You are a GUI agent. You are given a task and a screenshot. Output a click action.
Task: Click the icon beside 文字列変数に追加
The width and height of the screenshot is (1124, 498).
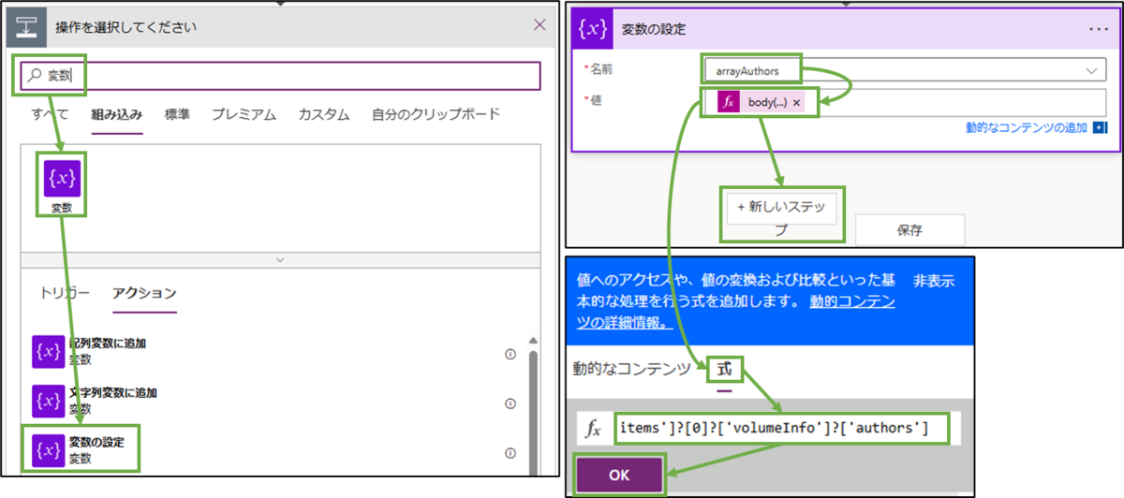coord(48,400)
